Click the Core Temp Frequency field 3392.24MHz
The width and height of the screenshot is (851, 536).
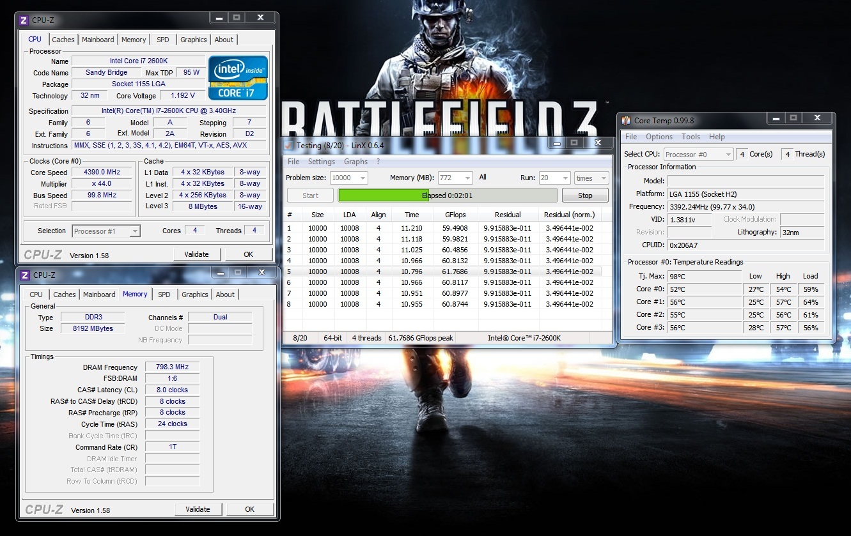click(x=746, y=206)
